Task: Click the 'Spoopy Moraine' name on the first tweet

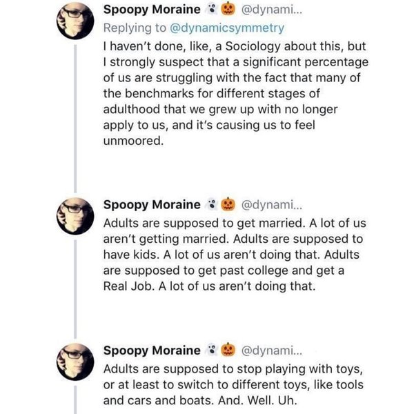Action: (x=151, y=10)
